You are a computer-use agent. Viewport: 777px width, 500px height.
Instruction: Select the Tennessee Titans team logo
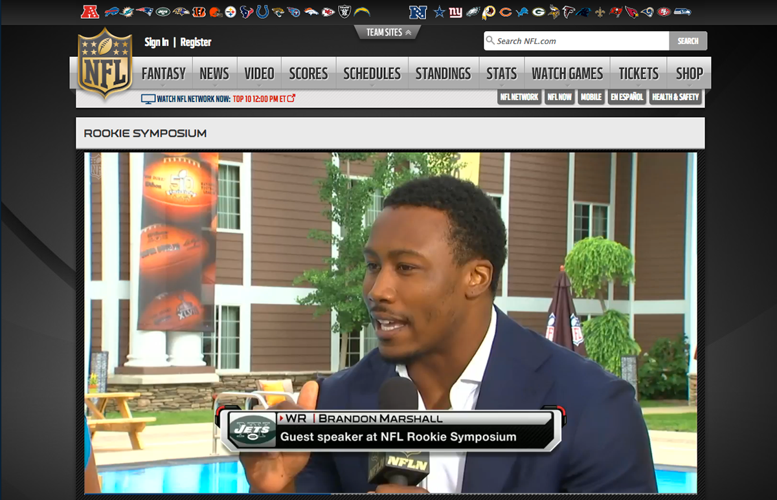click(294, 12)
